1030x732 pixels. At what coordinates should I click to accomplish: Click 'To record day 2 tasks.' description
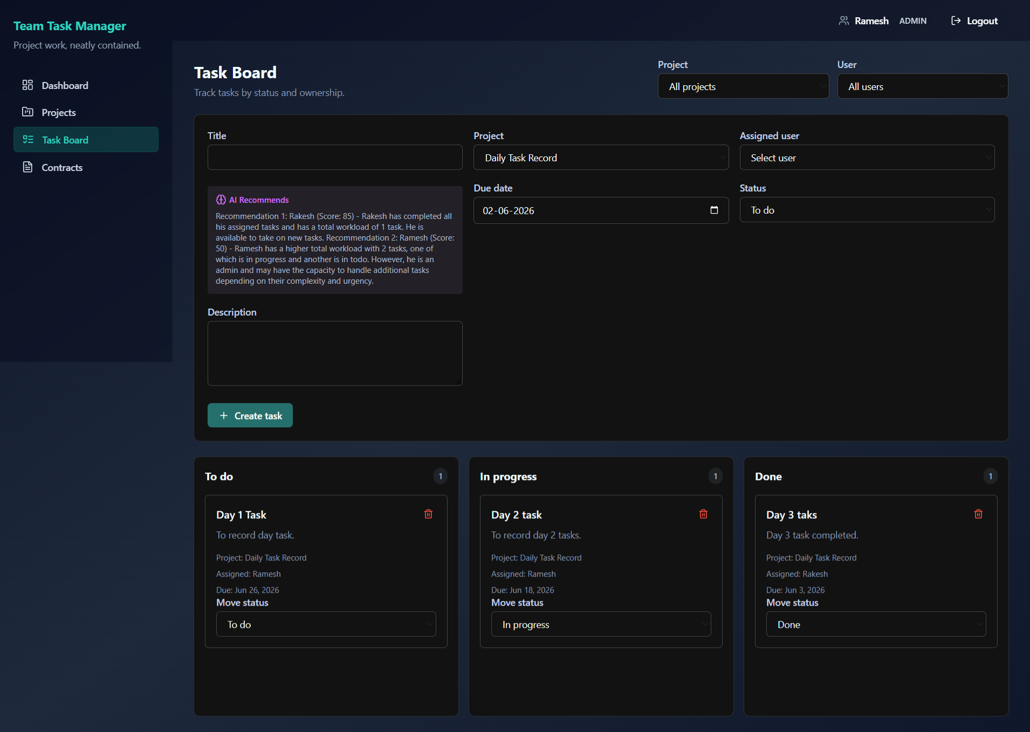coord(536,535)
